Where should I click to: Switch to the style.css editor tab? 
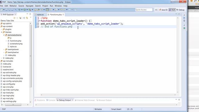(40, 15)
